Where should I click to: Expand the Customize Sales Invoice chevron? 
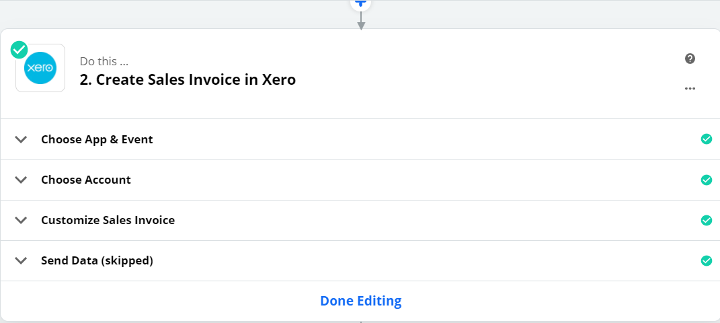pyautogui.click(x=21, y=220)
